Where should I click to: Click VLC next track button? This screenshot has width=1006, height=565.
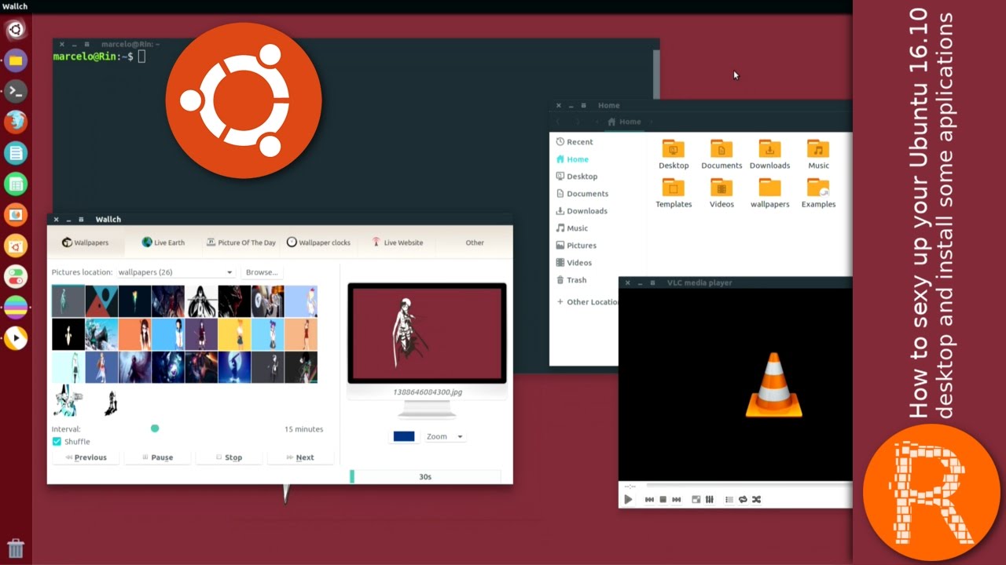click(676, 499)
